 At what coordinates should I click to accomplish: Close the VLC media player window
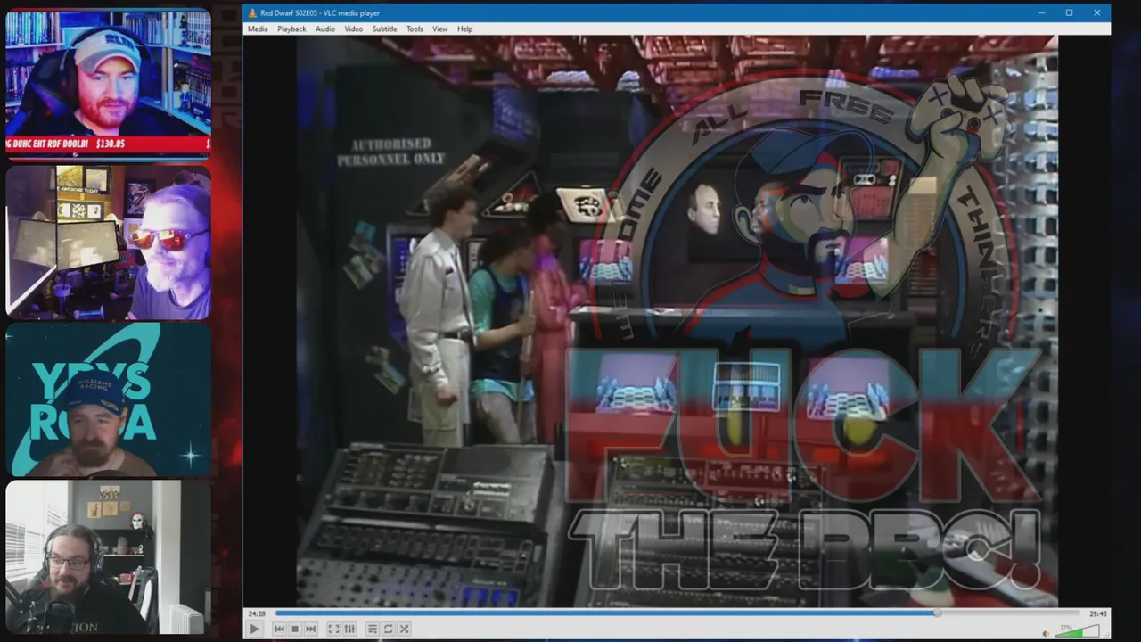(1096, 12)
